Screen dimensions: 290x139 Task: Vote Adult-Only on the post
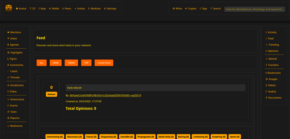(x=166, y=137)
